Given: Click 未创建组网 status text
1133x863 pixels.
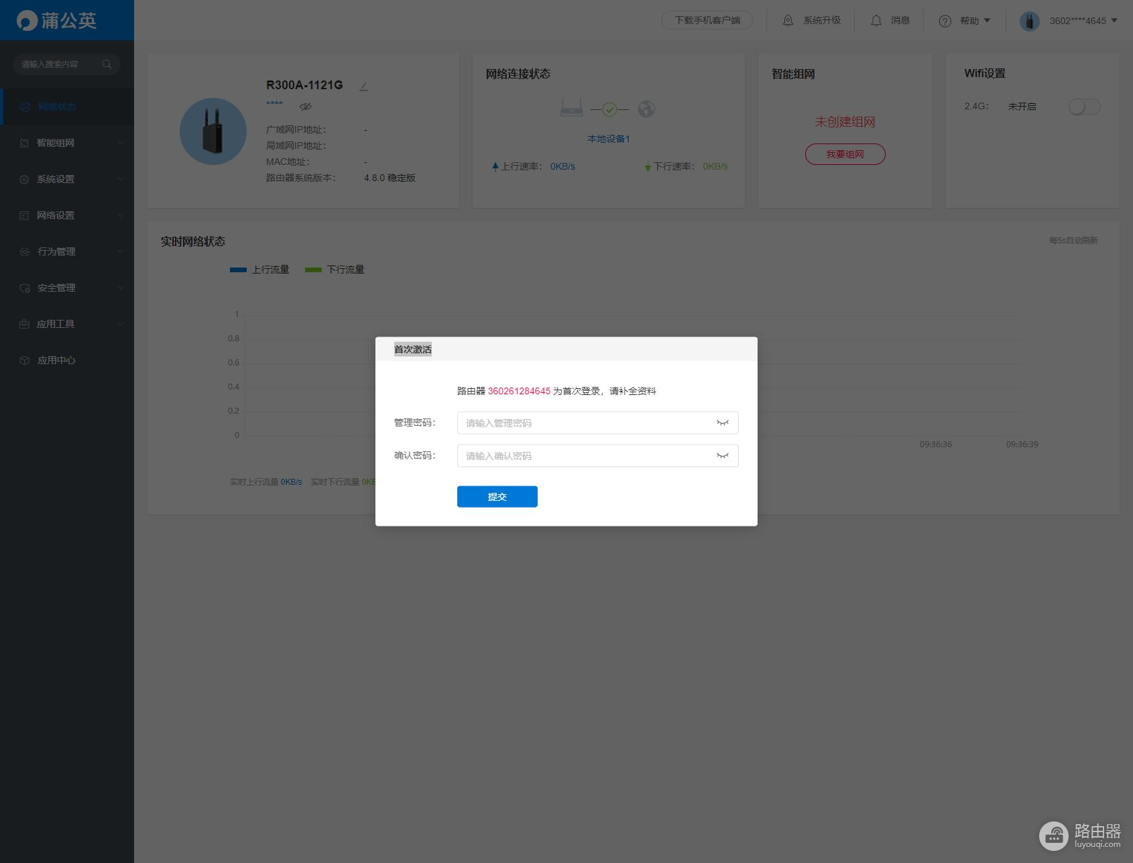Looking at the screenshot, I should [x=845, y=122].
